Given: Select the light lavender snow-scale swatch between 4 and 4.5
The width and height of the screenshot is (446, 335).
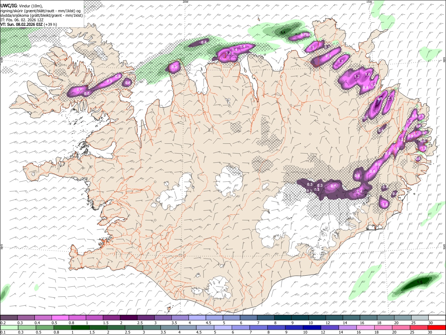Looking at the screenshot, I should [x=197, y=318].
